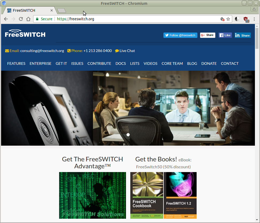The image size is (260, 223).
Task: Click the white carousel slide indicator dot
Action: click(x=128, y=135)
